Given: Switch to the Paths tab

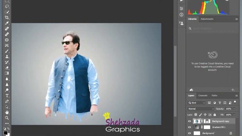Looking at the screenshot, I should [214, 96].
